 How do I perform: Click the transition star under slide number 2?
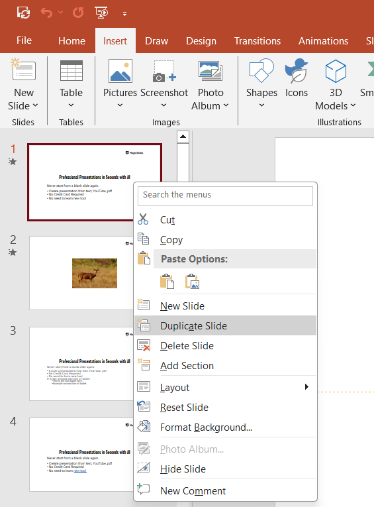coord(13,253)
